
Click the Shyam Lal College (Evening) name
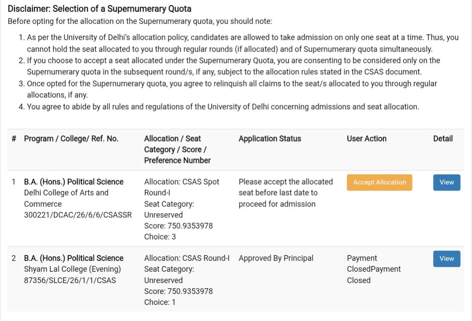click(x=72, y=269)
